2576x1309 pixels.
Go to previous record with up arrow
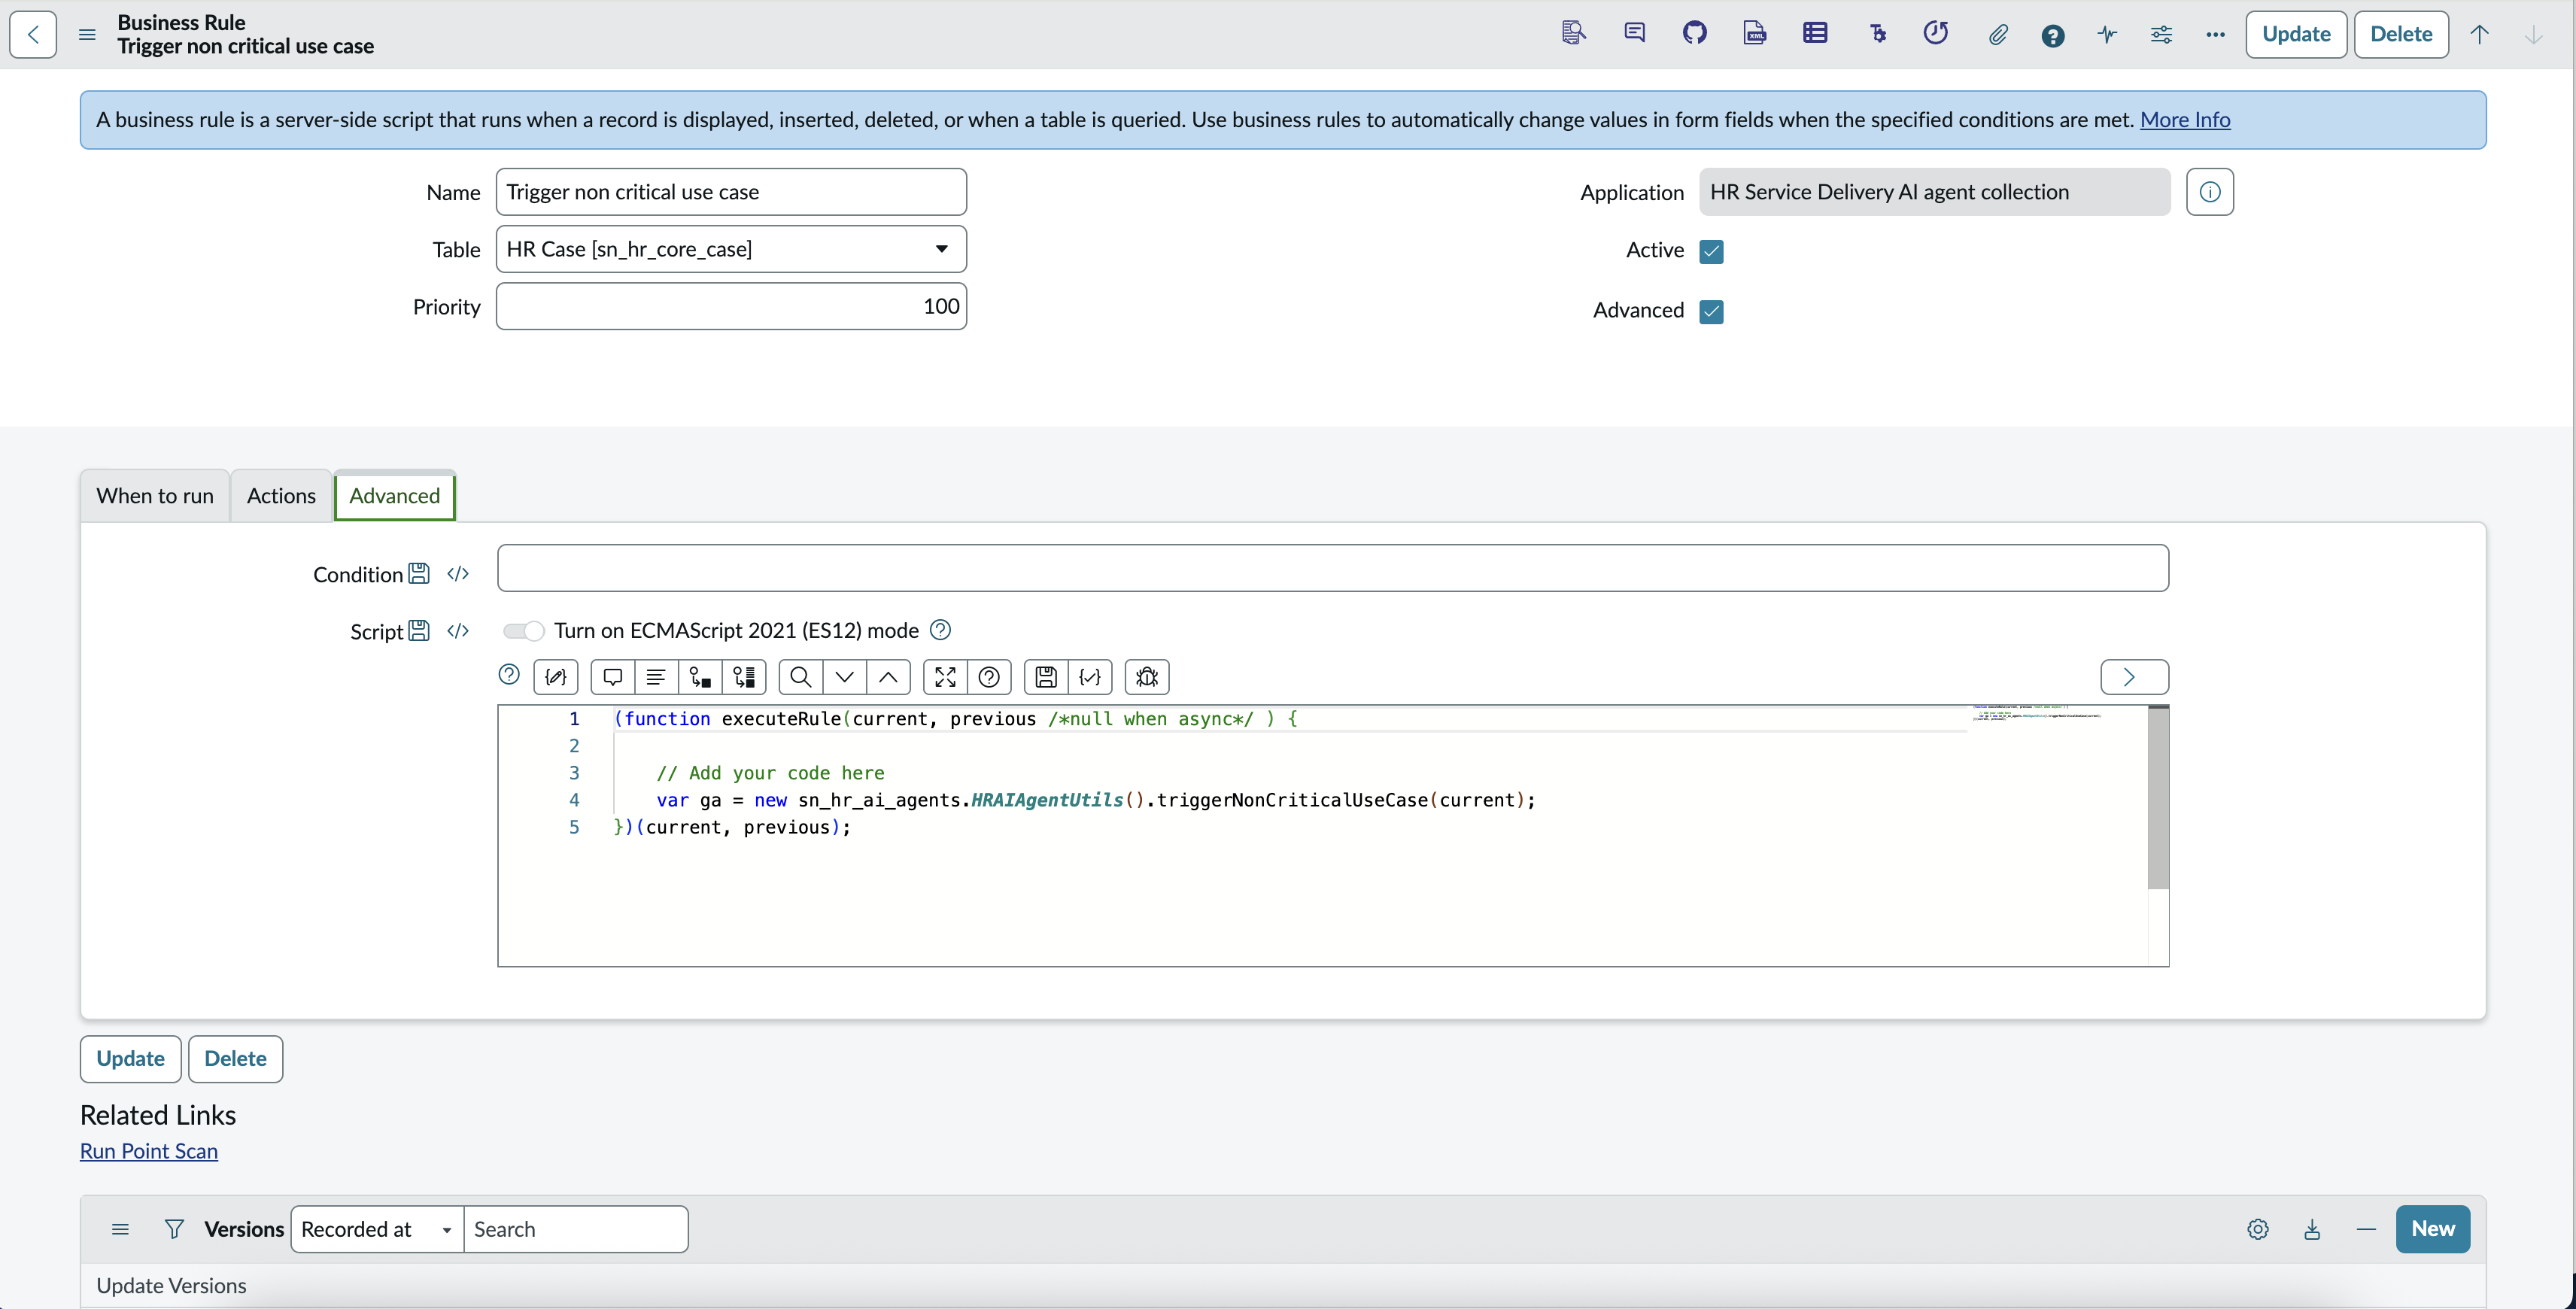(2480, 35)
